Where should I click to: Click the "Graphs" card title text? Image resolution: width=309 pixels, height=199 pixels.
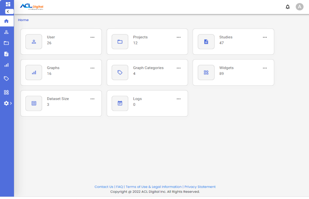pos(53,68)
